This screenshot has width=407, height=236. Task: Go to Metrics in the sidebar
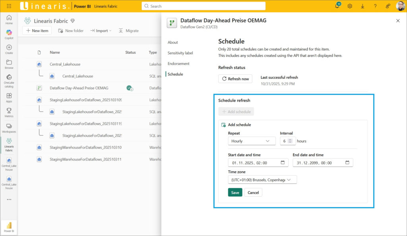[x=9, y=112]
